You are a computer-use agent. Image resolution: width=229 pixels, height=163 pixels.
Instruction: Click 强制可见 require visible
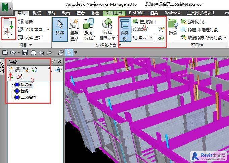[x=192, y=22]
